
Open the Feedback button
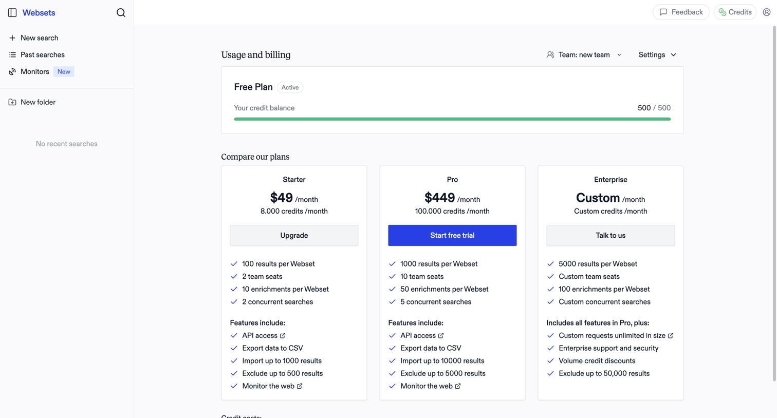pyautogui.click(x=681, y=12)
